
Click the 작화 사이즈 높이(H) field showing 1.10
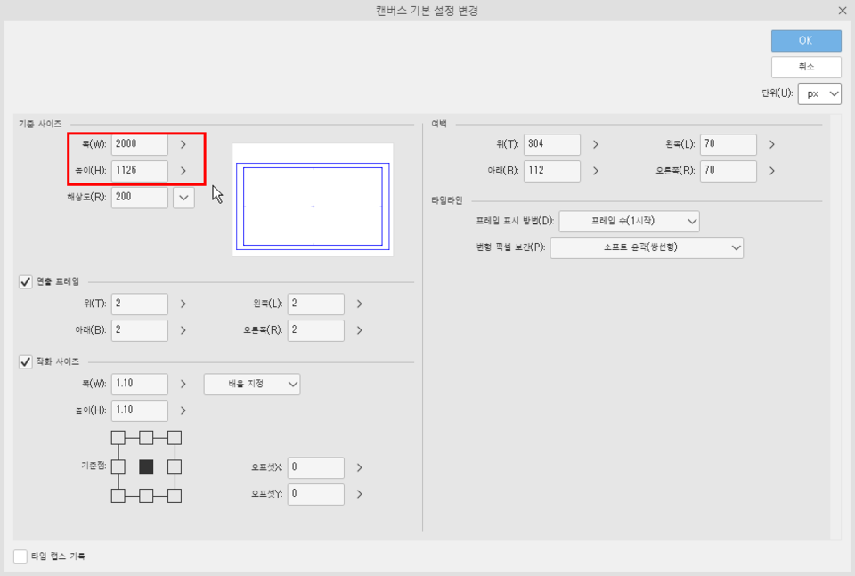pyautogui.click(x=140, y=410)
